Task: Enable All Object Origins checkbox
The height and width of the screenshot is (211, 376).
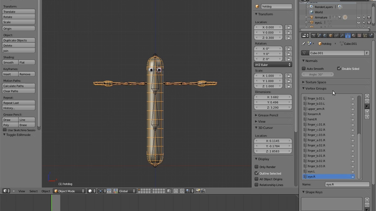Action: (x=256, y=179)
